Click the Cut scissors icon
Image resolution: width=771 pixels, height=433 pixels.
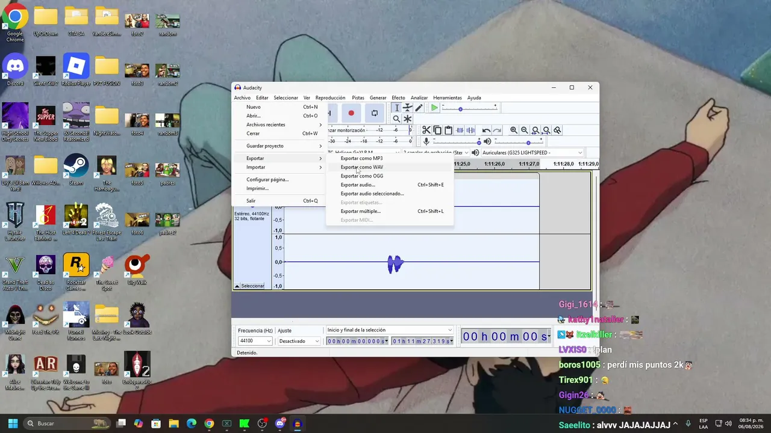point(426,130)
